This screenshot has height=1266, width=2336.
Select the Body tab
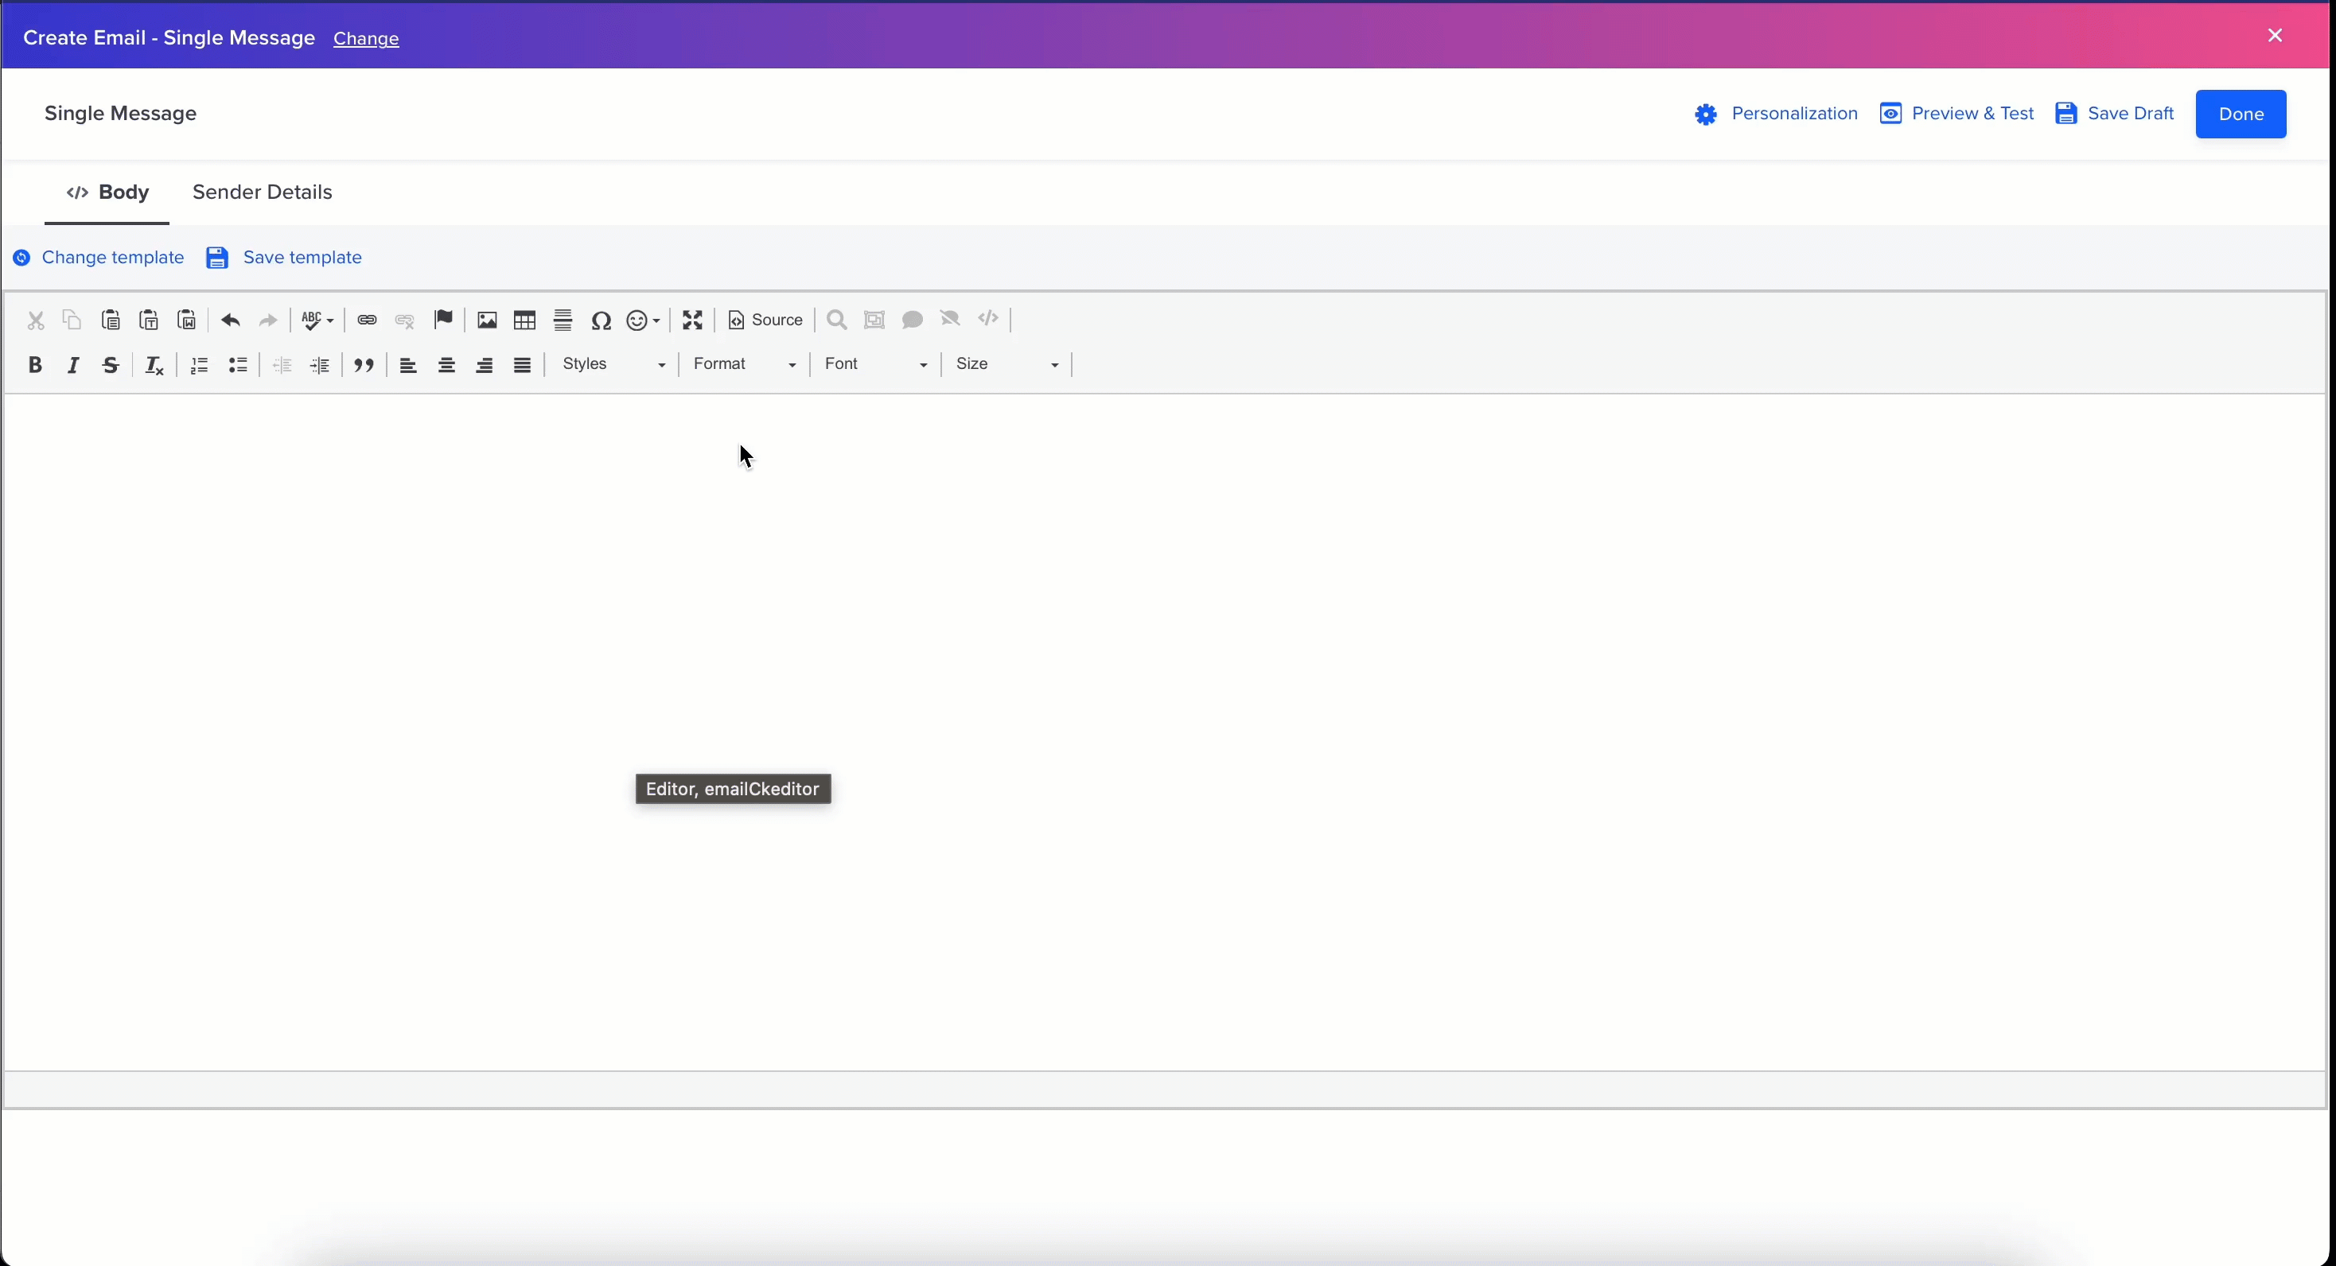(x=108, y=191)
